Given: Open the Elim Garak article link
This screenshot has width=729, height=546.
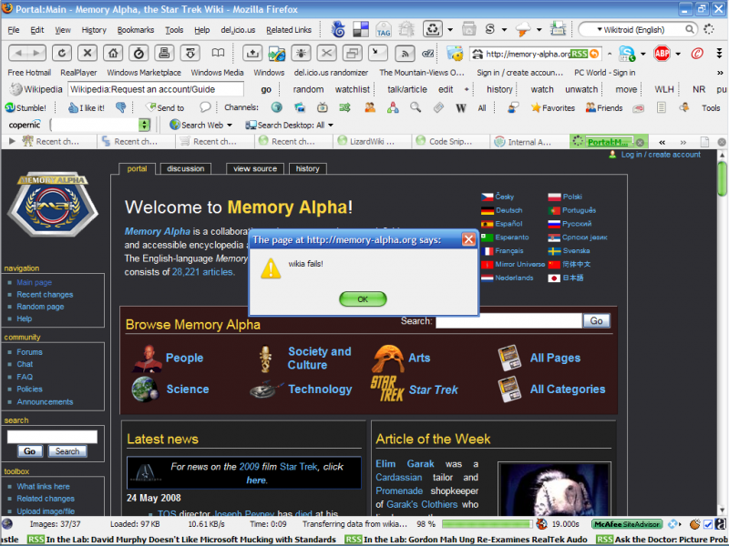Looking at the screenshot, I should (405, 464).
